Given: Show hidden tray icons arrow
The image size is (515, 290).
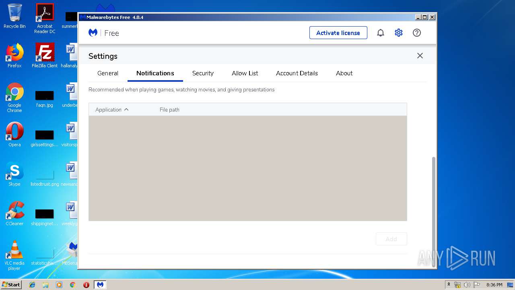Looking at the screenshot, I should (x=449, y=285).
